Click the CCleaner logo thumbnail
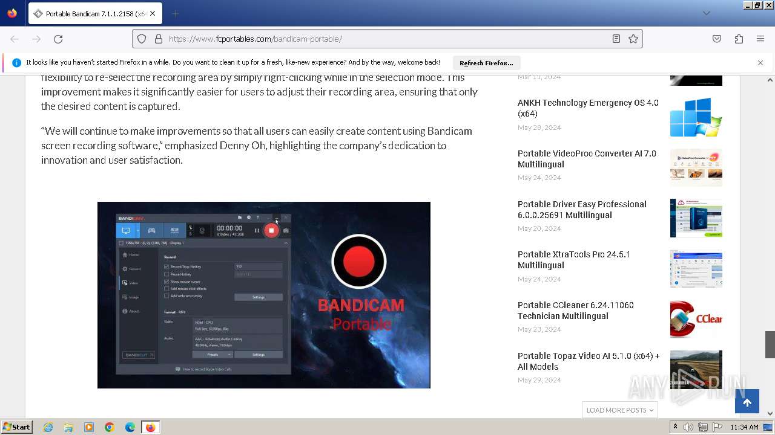The height and width of the screenshot is (435, 775). click(x=696, y=319)
